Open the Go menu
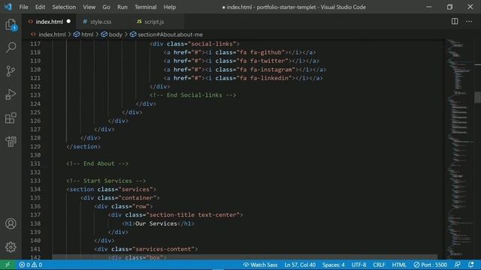 (106, 7)
